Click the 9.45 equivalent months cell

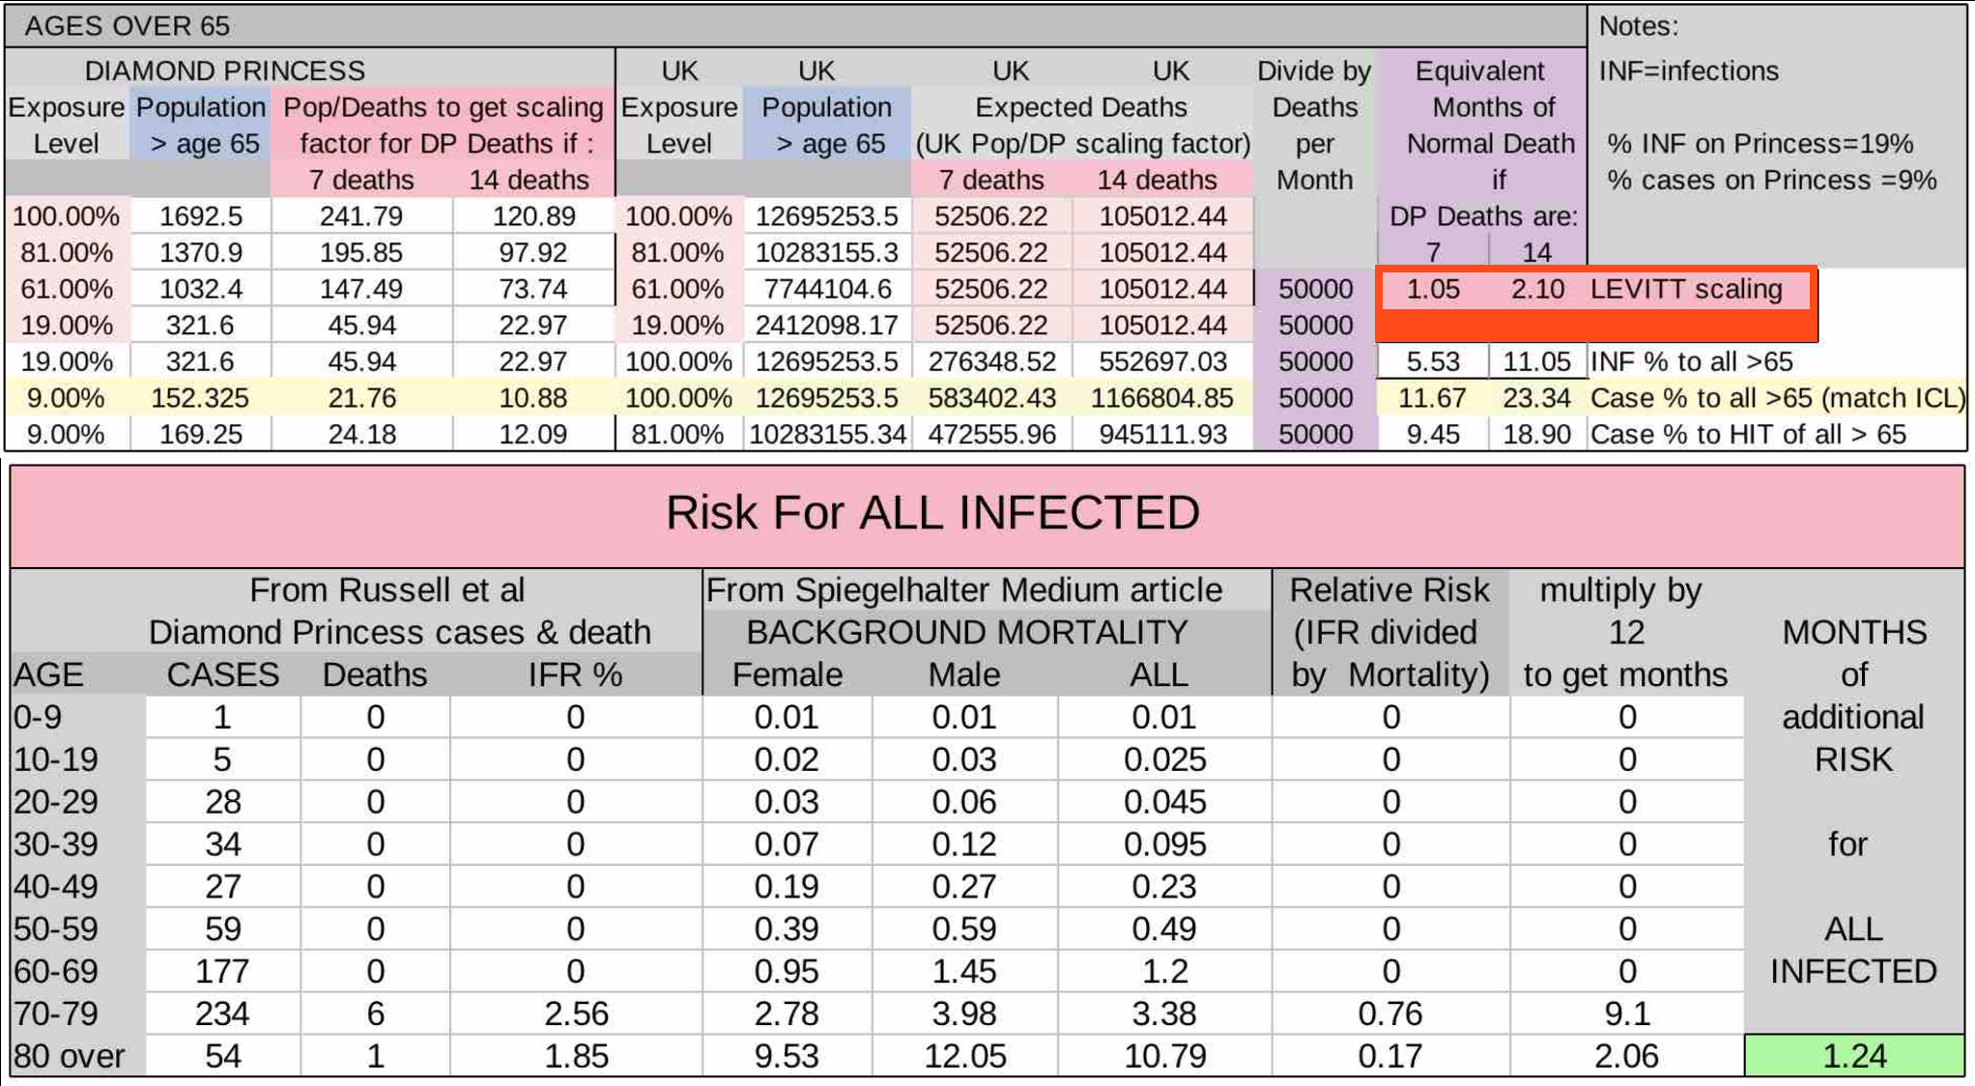[x=1433, y=434]
